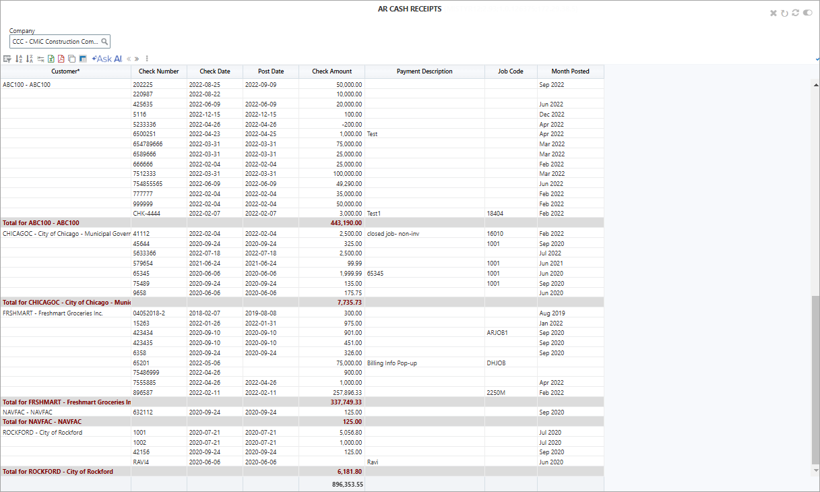
Task: Export the report to Excel
Action: 51,59
